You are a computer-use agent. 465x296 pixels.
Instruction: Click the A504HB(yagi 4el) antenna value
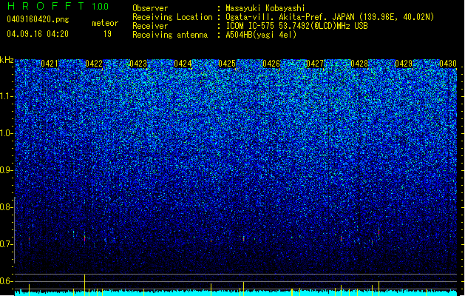pos(261,35)
